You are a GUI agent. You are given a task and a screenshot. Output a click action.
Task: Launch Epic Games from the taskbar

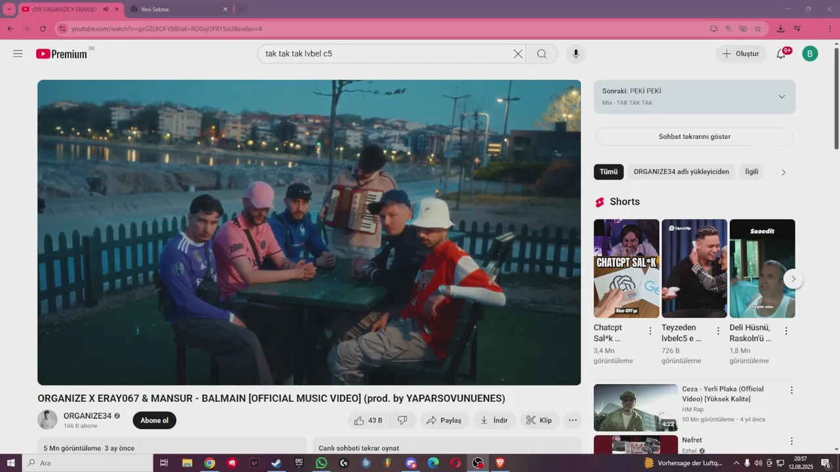click(299, 463)
